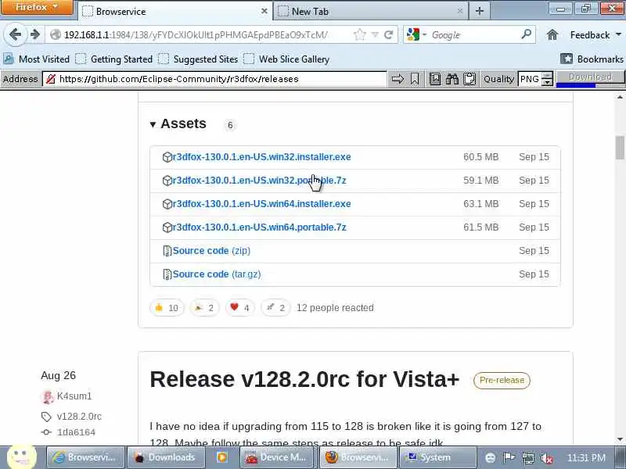Open the Source code (zip) link
Image resolution: width=626 pixels, height=469 pixels.
[211, 251]
